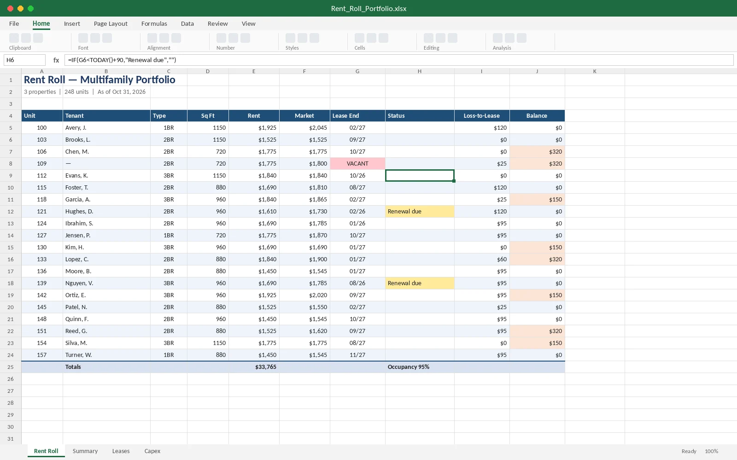The width and height of the screenshot is (737, 460).
Task: Click the first button in the Alignment group
Action: tap(152, 38)
